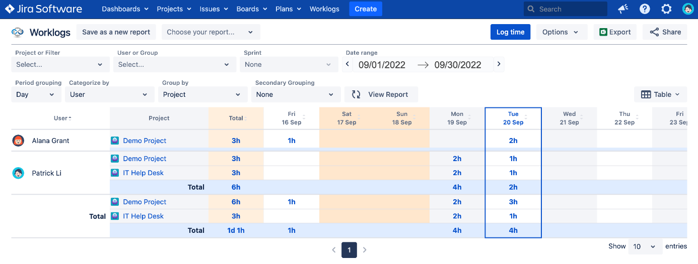Viewport: 698px width, 264px height.
Task: Open the Plans menu
Action: (x=288, y=9)
